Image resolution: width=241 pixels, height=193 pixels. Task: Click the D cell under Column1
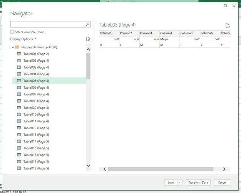point(109,45)
